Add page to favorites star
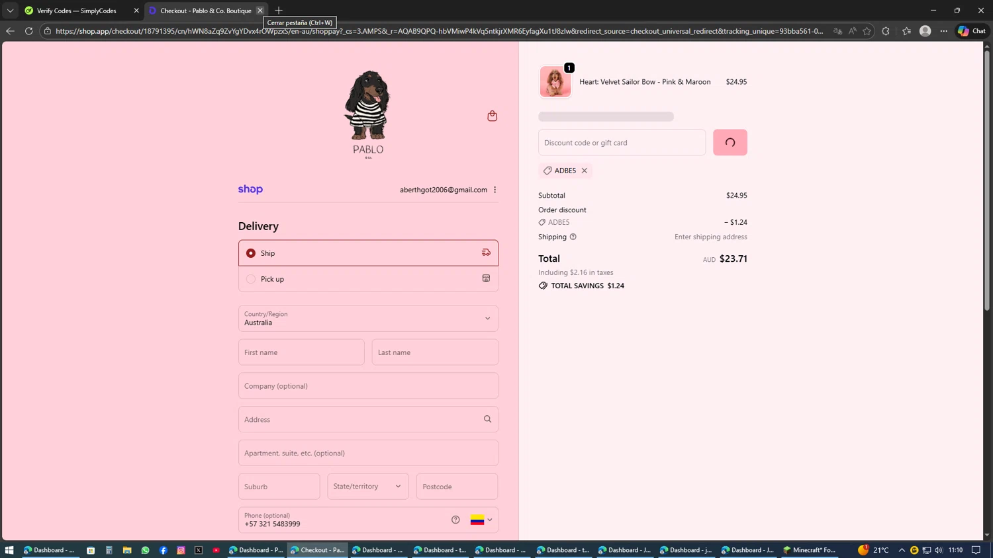The image size is (993, 558). click(867, 31)
